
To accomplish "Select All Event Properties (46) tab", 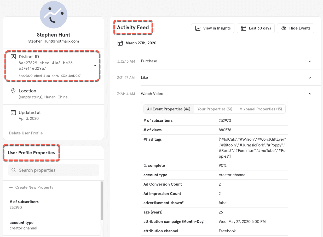I will pos(169,109).
